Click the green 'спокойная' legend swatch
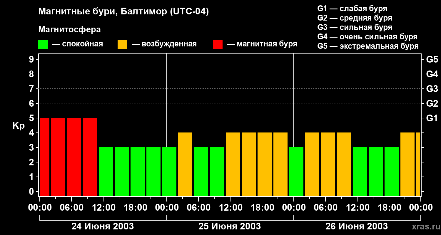Screen dimensions: 441x235 43,44
